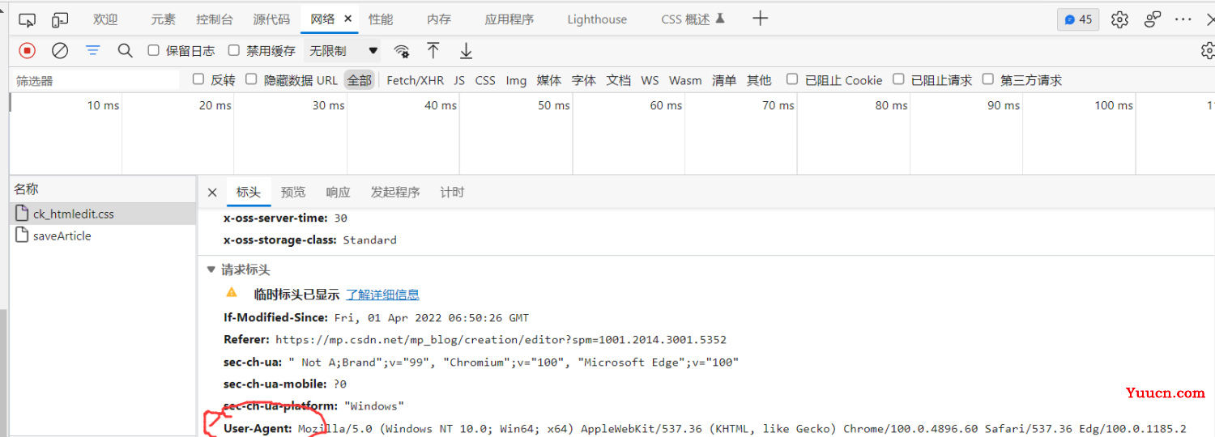1215x437 pixels.
Task: Open customize DevTools ellipsis menu
Action: click(x=1183, y=19)
